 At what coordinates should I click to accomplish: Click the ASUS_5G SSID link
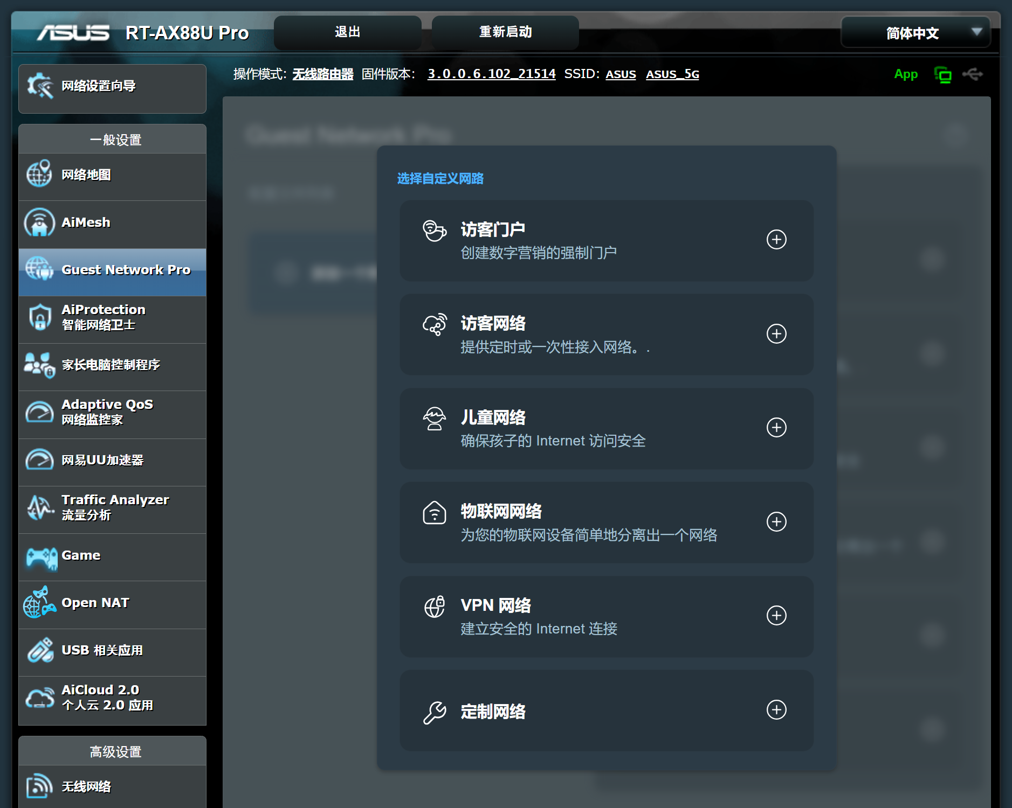pos(672,74)
